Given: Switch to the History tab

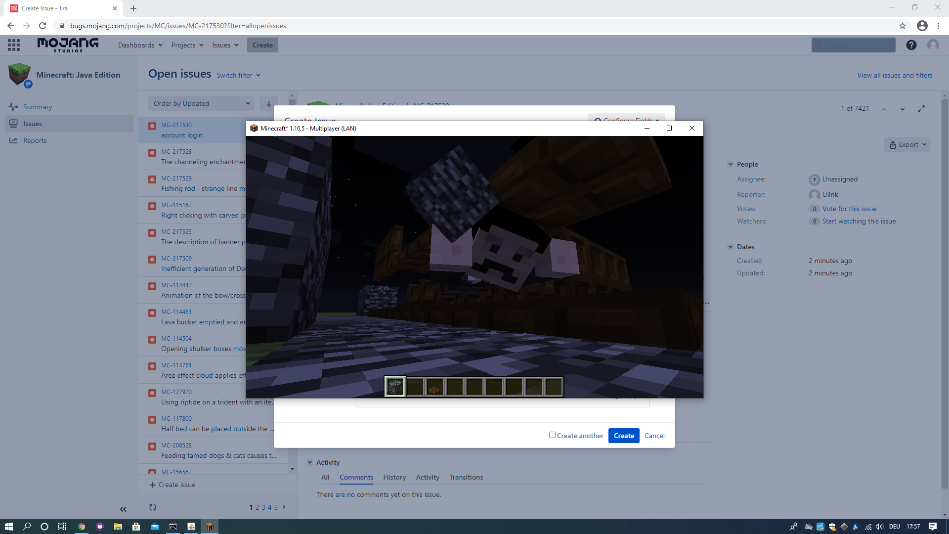Looking at the screenshot, I should 394,477.
